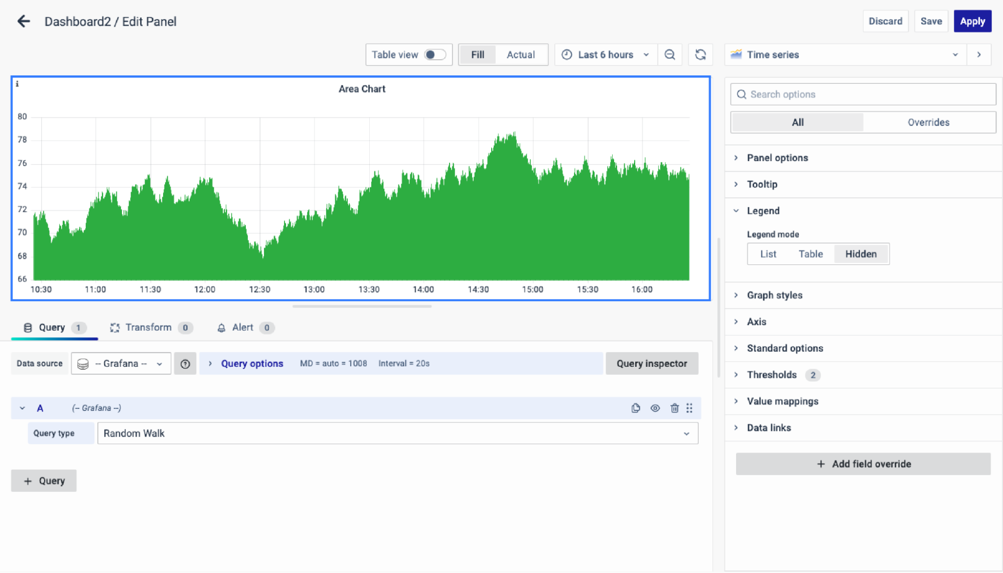Viewport: 1003px width, 573px height.
Task: Click the panel info icon on the chart
Action: [x=17, y=84]
